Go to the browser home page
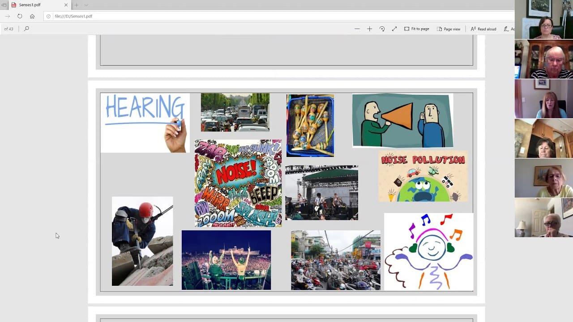The height and width of the screenshot is (322, 573). [32, 16]
